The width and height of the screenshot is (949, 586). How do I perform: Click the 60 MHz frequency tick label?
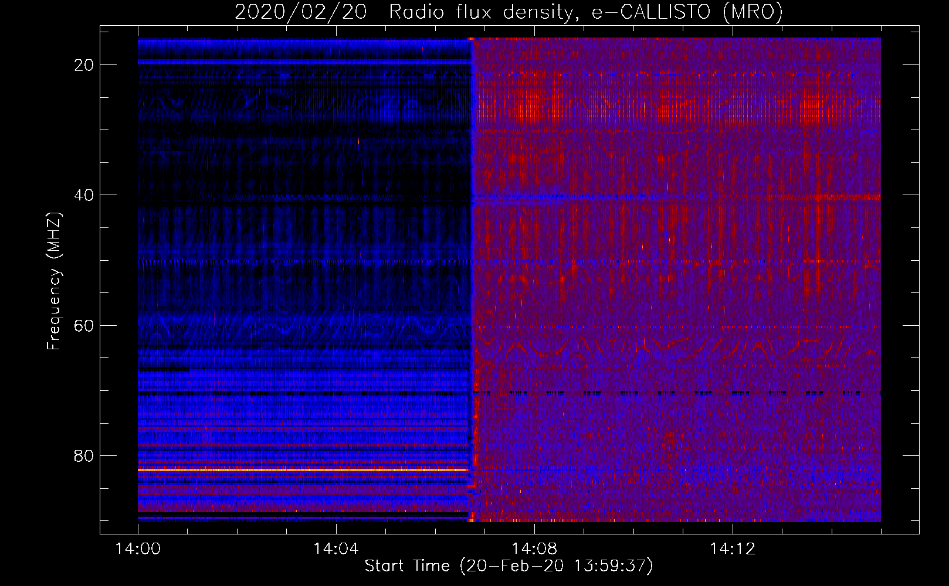pos(84,325)
